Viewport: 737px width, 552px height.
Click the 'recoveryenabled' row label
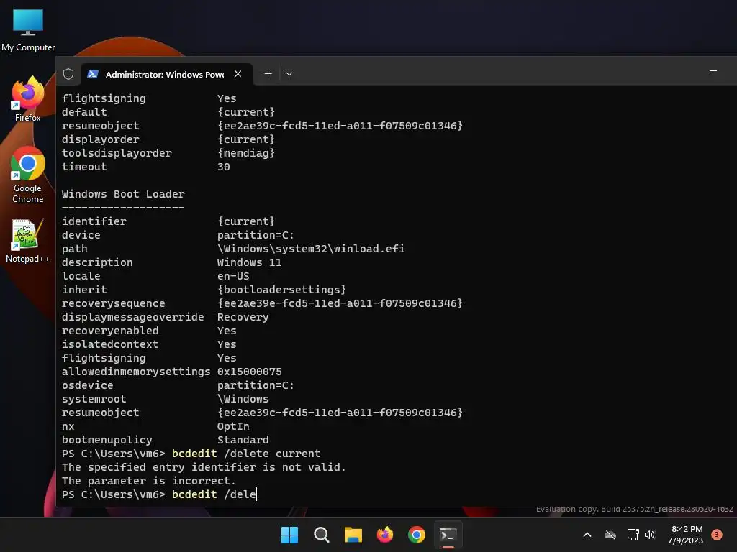110,331
